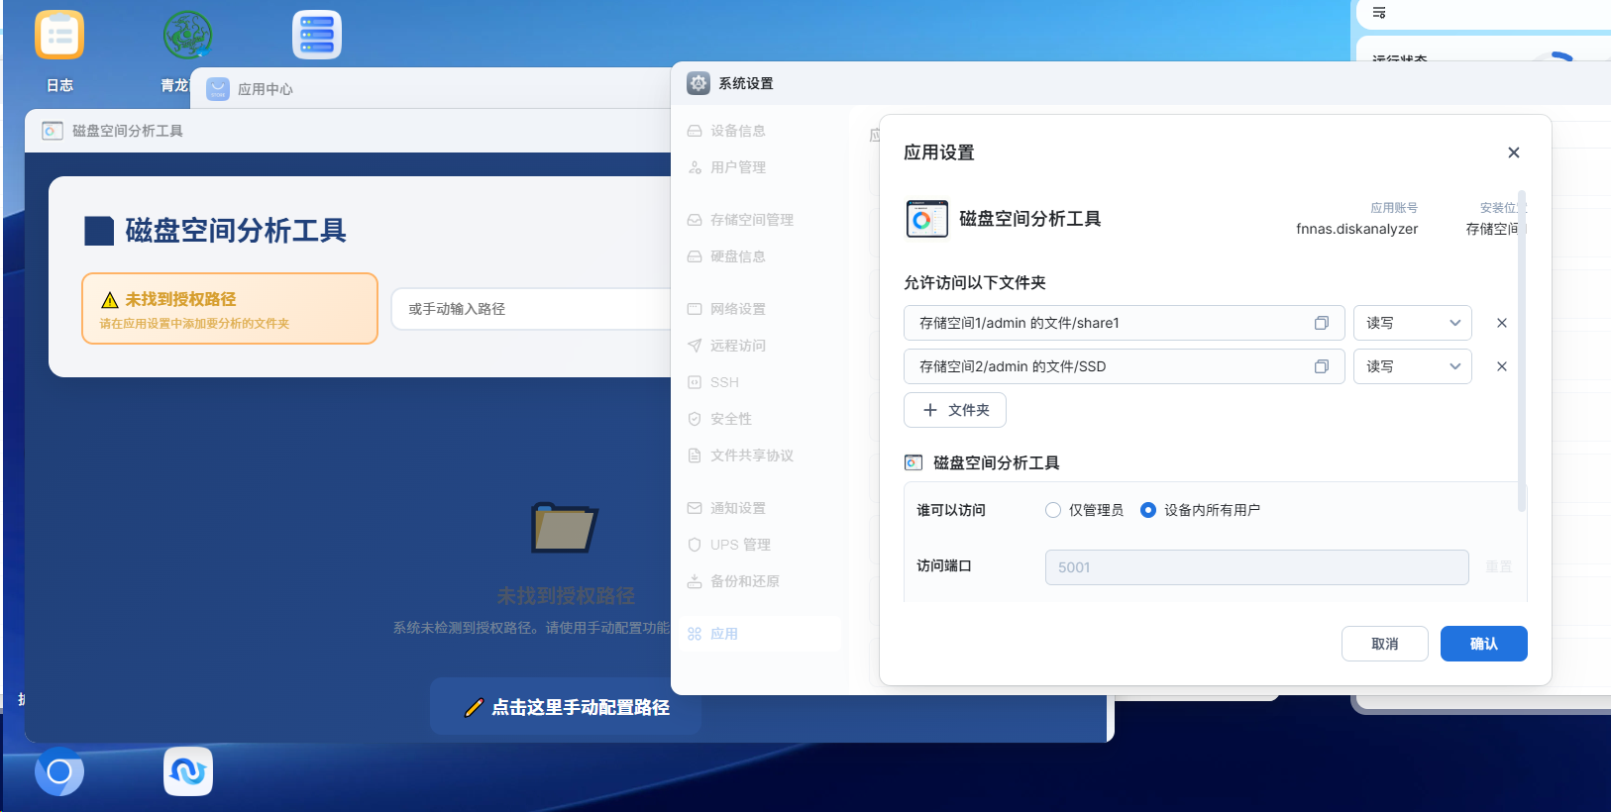Image resolution: width=1611 pixels, height=812 pixels.
Task: Click the 应用设置 dialog vertical scrollbar
Action: [1522, 351]
